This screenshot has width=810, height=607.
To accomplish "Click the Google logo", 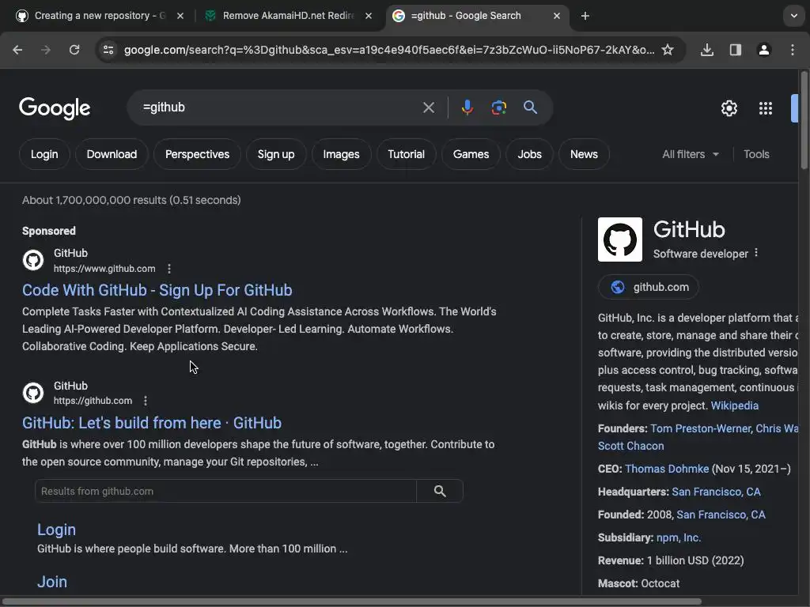I will tap(55, 107).
